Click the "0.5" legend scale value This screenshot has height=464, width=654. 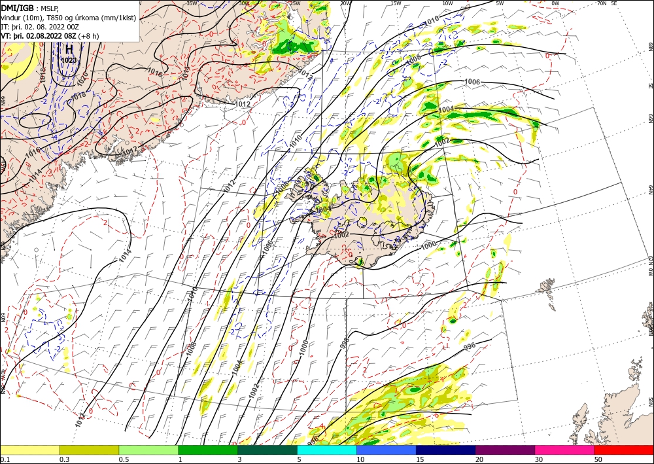point(123,459)
